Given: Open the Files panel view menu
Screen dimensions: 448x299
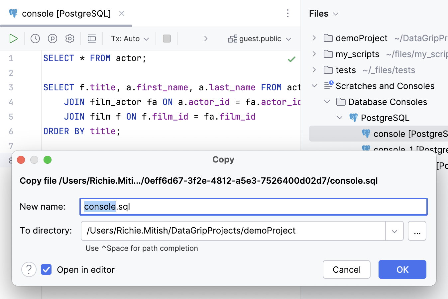Looking at the screenshot, I should point(335,14).
